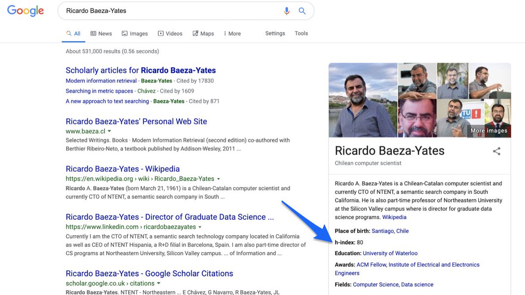
Task: Open the ACM Fellow award link
Action: click(x=371, y=265)
